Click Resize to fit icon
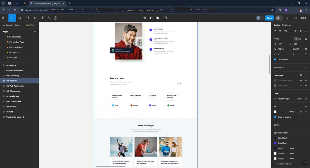The image size is (310, 168). pos(306,39)
